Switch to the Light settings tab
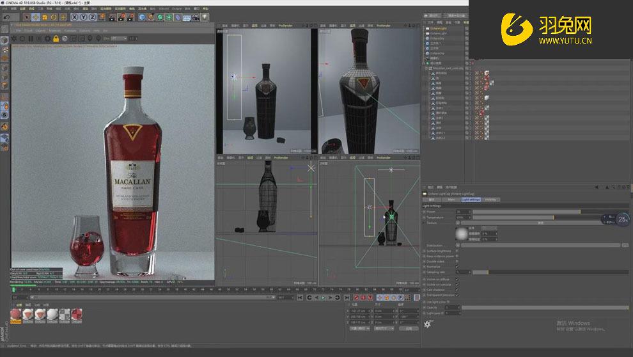The height and width of the screenshot is (357, 633). [471, 200]
